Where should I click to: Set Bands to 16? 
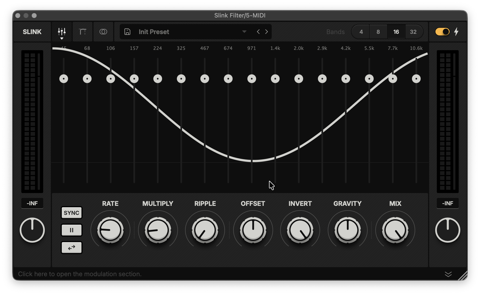click(x=396, y=32)
